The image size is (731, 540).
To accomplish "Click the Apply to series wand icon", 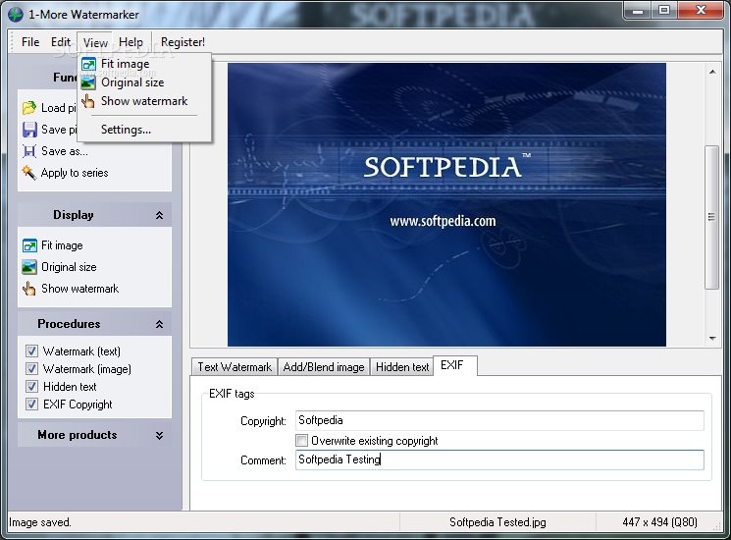I will (x=28, y=173).
